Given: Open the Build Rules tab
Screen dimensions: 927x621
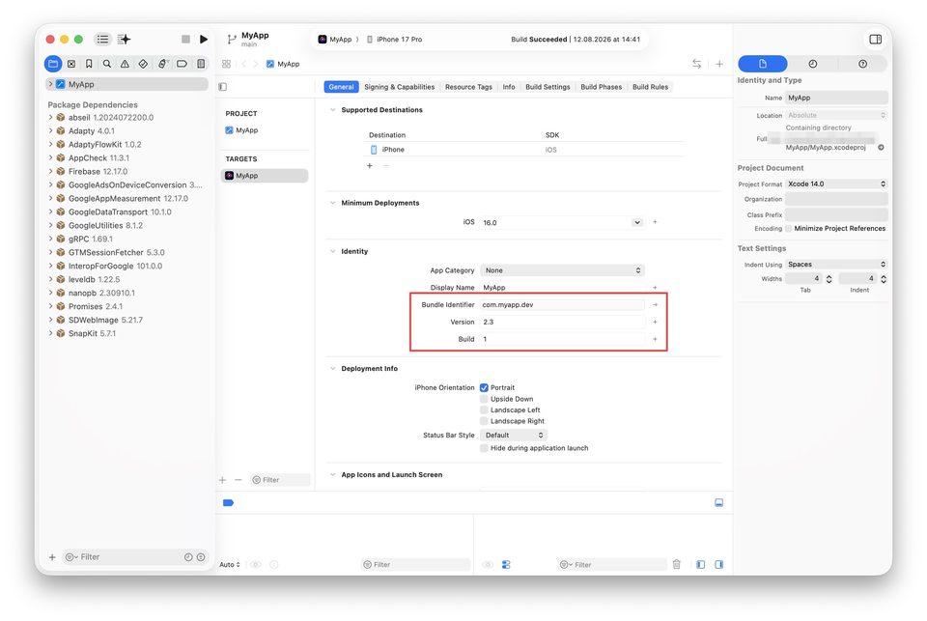Looking at the screenshot, I should (650, 87).
